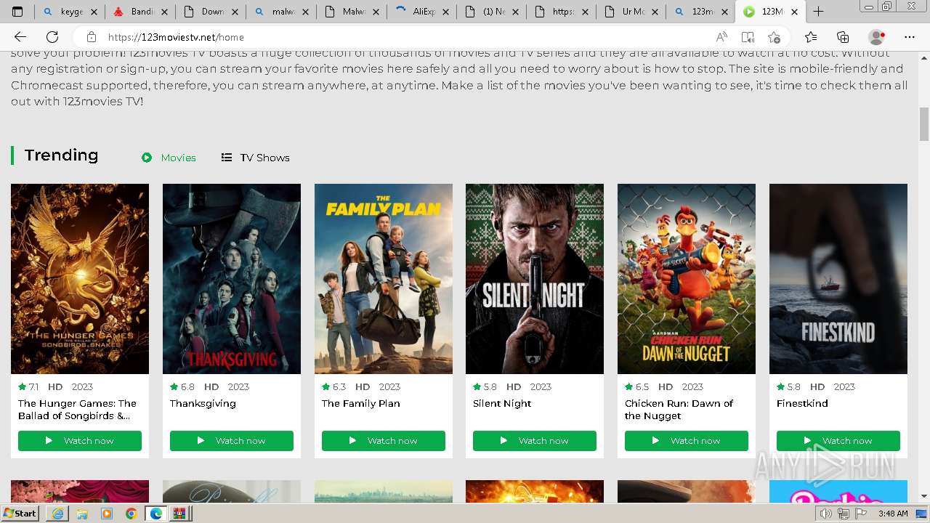
Task: Open a new browser tab
Action: [x=818, y=12]
